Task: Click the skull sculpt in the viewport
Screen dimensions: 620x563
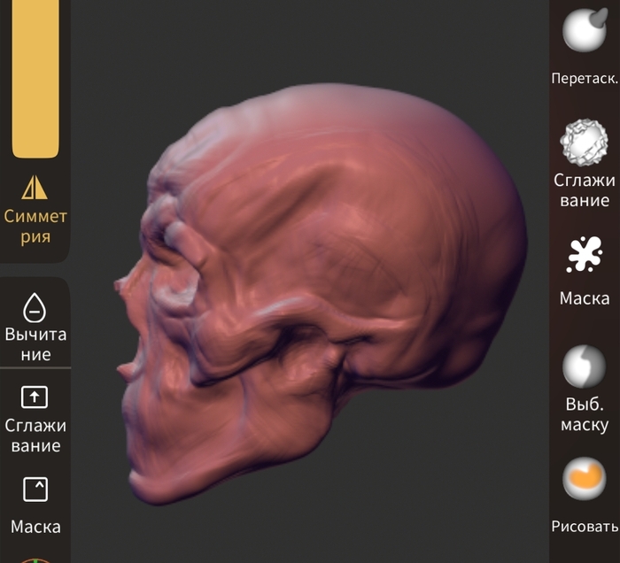Action: (x=321, y=293)
